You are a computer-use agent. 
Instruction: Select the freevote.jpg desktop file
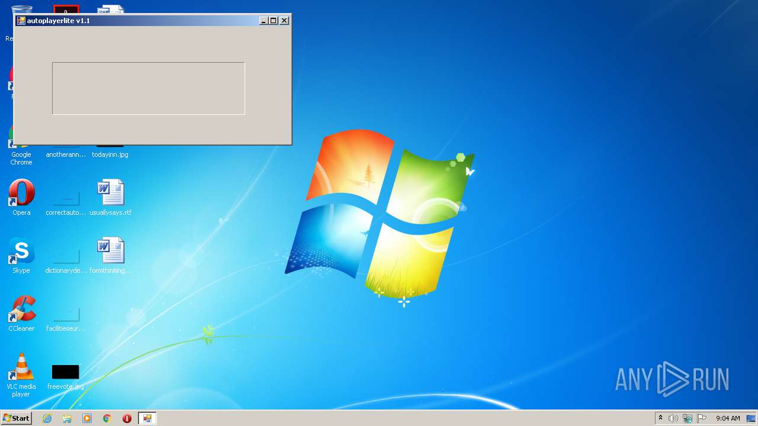[66, 377]
